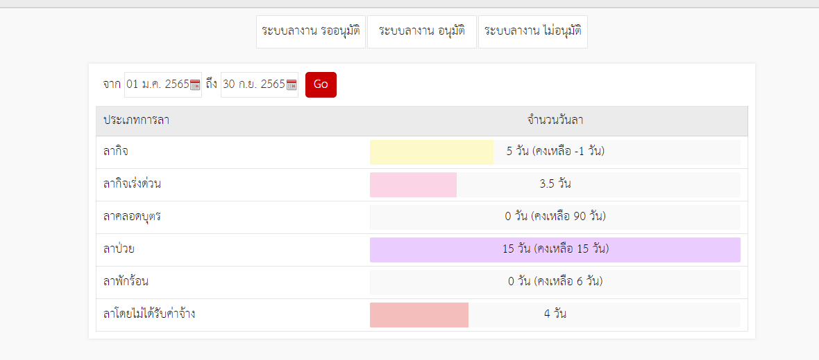
Task: Switch to ระบบลางาน อนุมัติ tab
Action: tap(422, 32)
